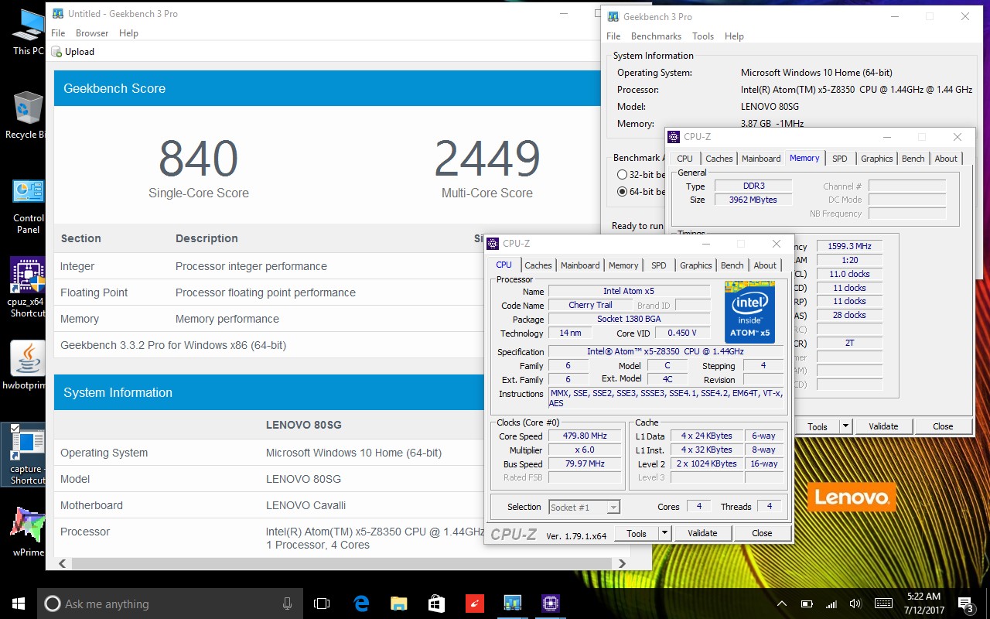
Task: Switch to Graphics tab in front CPU-Z
Action: click(696, 265)
